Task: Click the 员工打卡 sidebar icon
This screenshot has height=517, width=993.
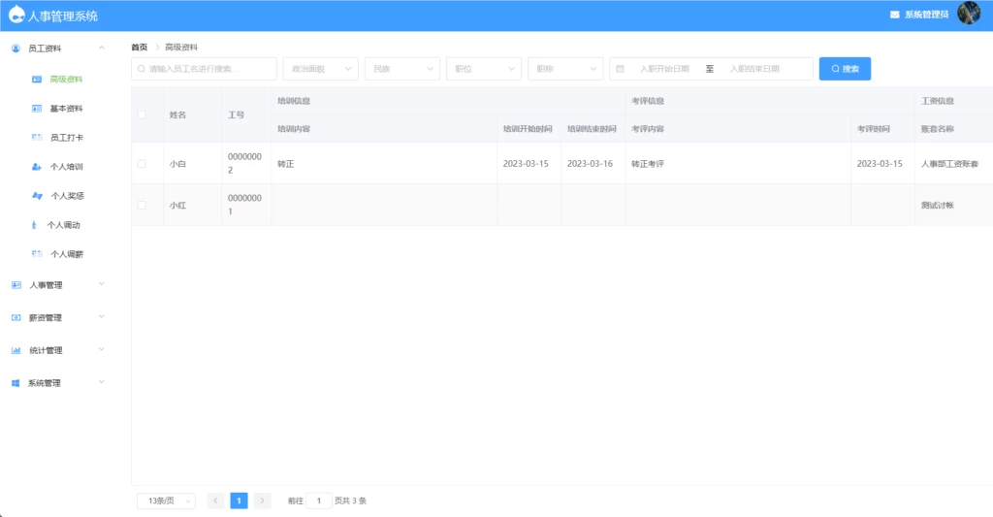Action: [x=37, y=137]
